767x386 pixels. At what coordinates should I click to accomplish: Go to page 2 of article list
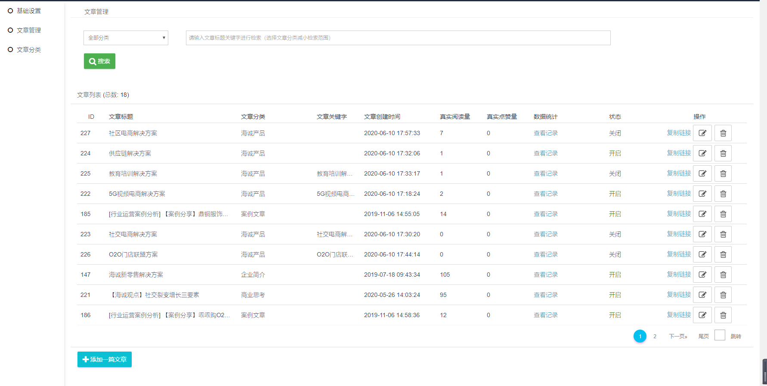pos(655,336)
